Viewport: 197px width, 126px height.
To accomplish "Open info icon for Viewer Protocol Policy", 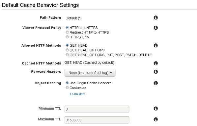I will (x=156, y=28).
